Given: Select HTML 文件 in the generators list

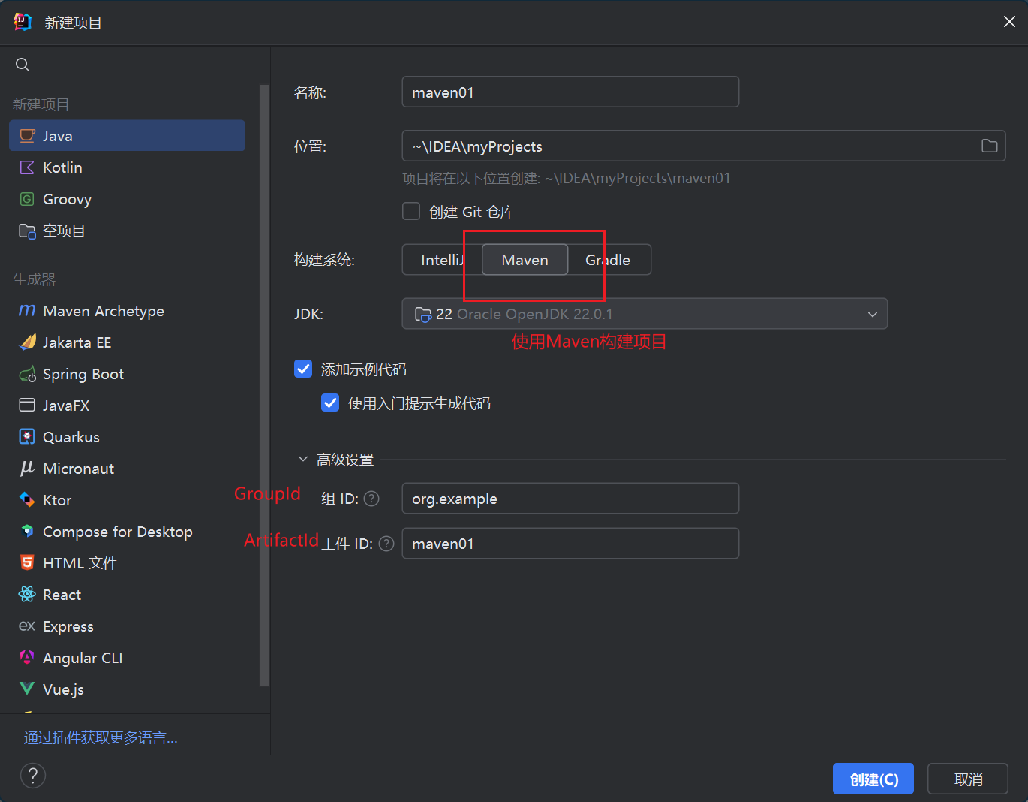Looking at the screenshot, I should click(x=127, y=563).
